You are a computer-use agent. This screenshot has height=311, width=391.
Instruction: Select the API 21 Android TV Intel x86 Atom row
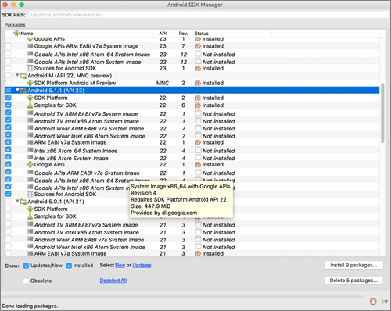point(192,232)
